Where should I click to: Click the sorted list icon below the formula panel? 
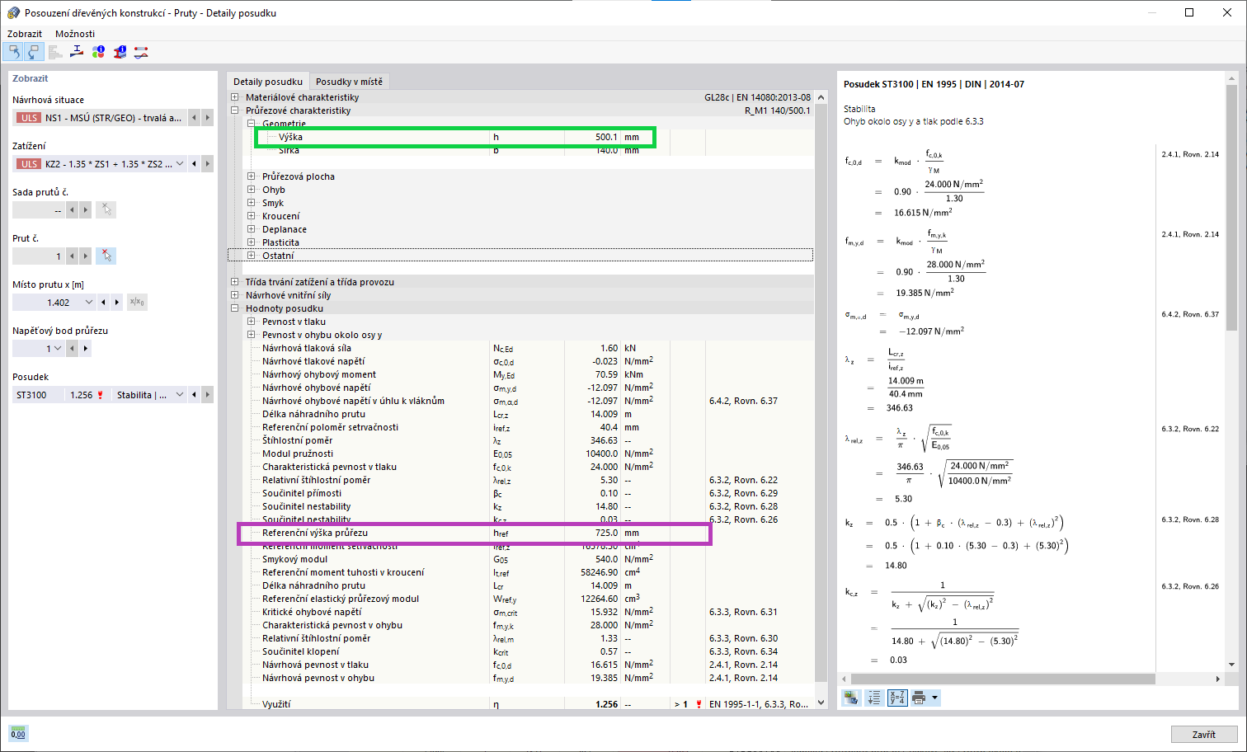coord(874,698)
